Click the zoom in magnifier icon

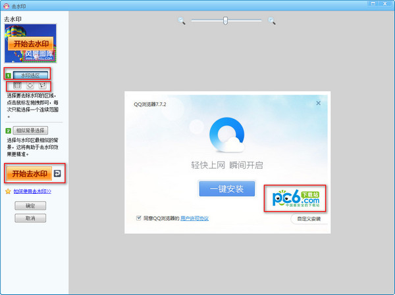pos(271,21)
